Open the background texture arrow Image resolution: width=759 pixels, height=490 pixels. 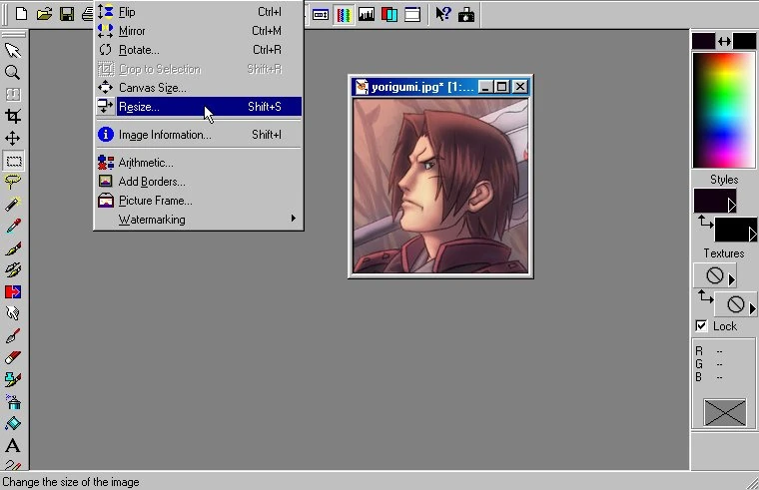click(752, 308)
